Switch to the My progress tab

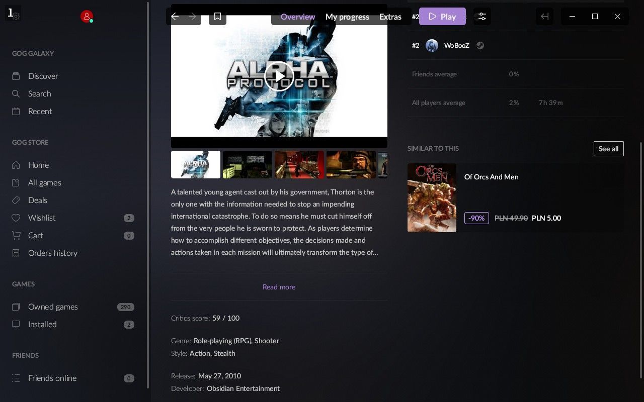[347, 16]
